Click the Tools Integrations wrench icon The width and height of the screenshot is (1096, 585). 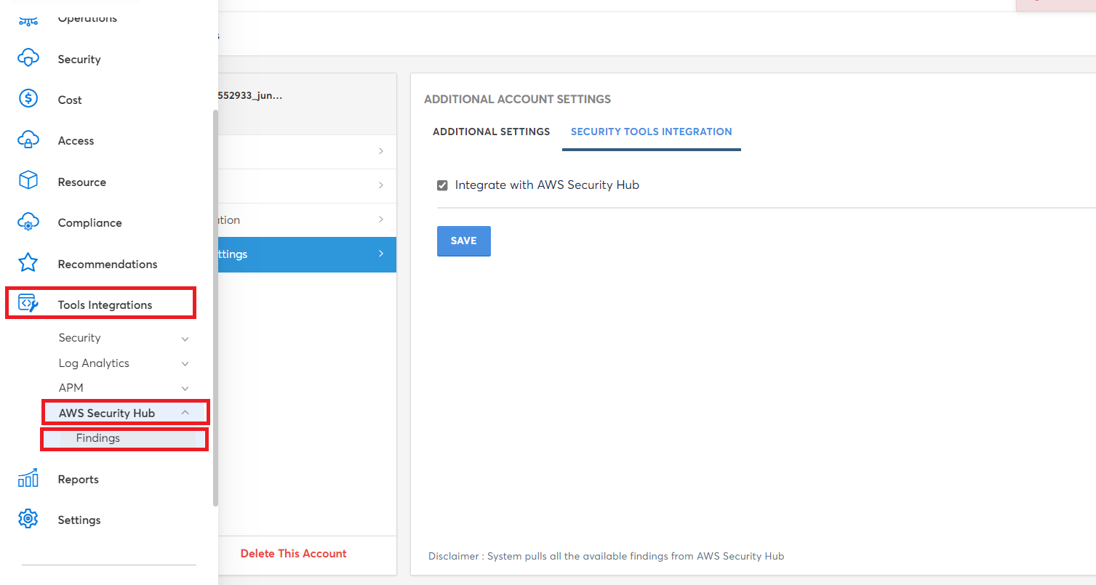(x=28, y=304)
